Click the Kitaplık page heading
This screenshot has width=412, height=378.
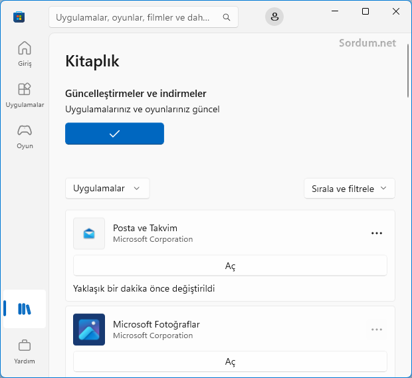click(92, 61)
